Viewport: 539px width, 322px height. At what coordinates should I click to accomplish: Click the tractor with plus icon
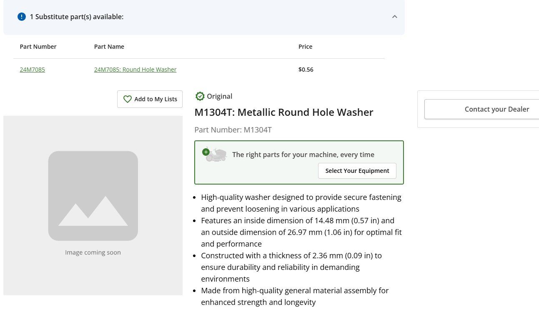pyautogui.click(x=214, y=155)
